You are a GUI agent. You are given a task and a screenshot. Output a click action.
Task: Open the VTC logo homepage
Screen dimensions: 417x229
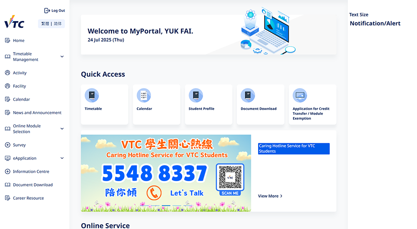coord(14,22)
